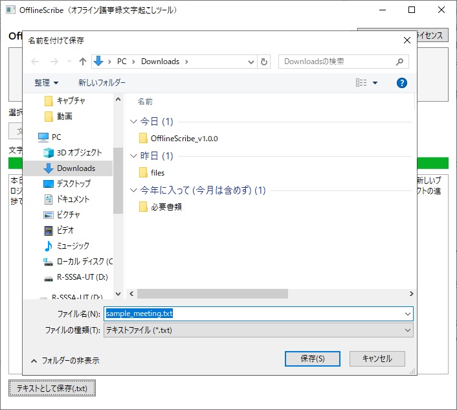The width and height of the screenshot is (457, 410).
Task: Click horizontal scrollbar right arrow
Action: tap(411, 293)
